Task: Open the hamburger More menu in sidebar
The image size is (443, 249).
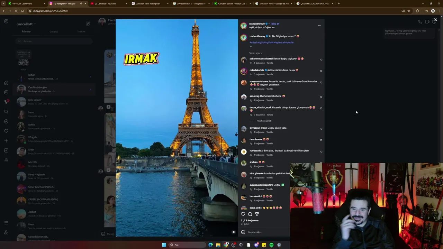Action: 6,223
